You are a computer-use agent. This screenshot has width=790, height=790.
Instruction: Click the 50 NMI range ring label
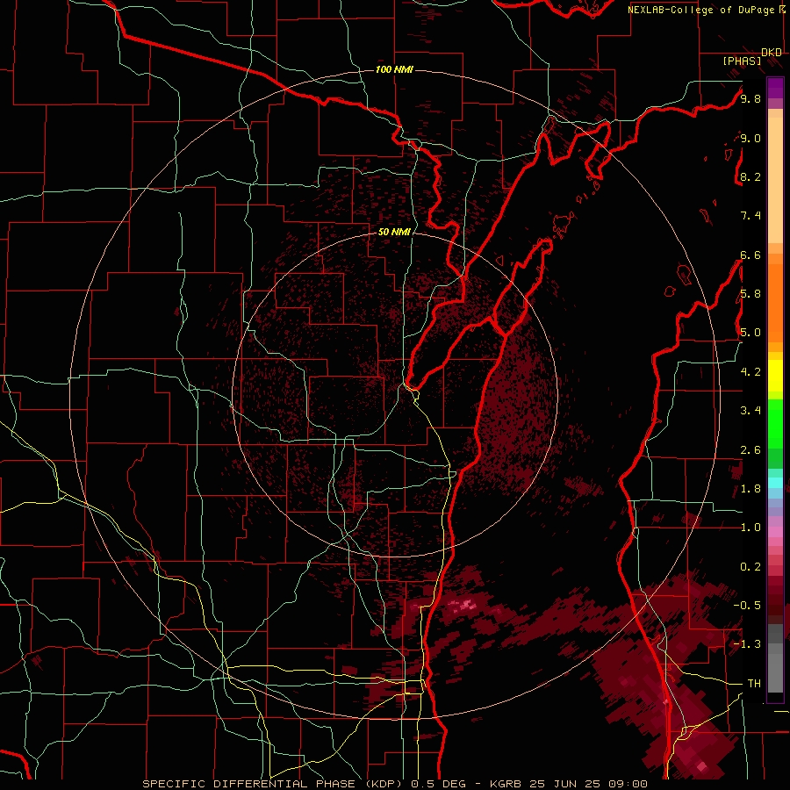pos(394,232)
